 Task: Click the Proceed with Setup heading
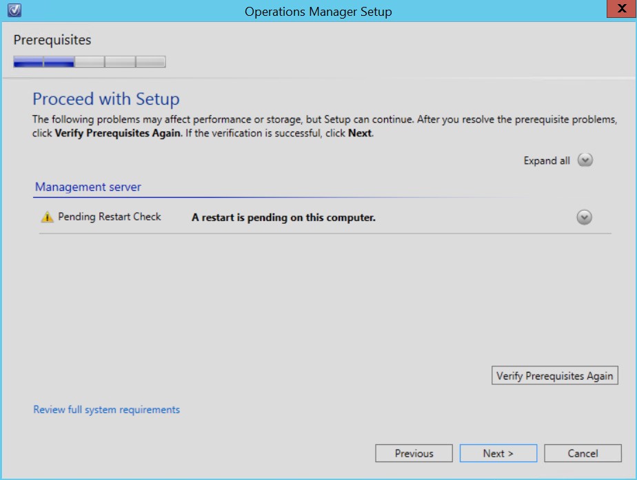coord(106,99)
